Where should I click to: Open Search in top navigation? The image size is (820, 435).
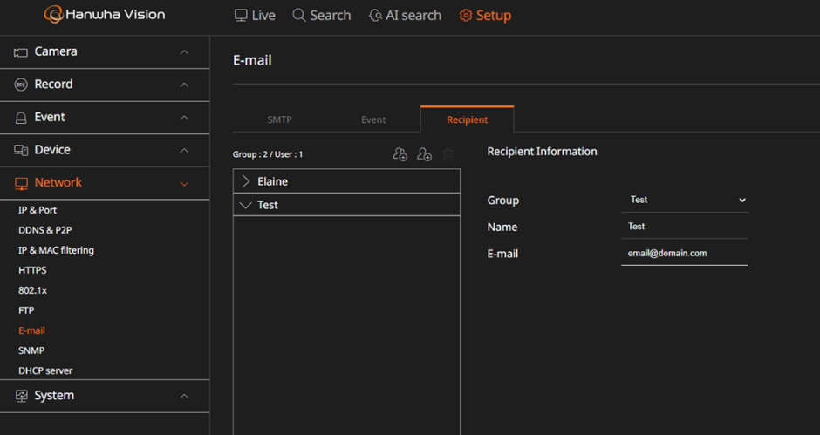[x=322, y=15]
